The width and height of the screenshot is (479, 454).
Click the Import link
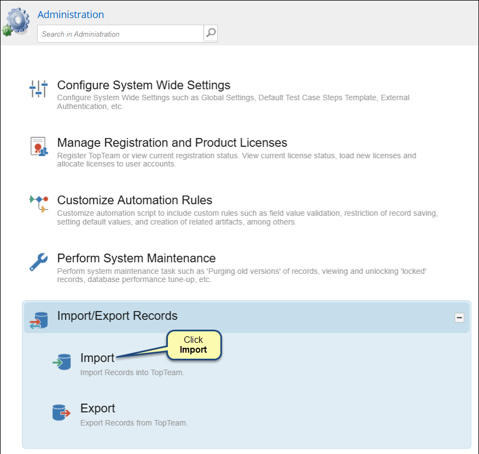pos(97,358)
